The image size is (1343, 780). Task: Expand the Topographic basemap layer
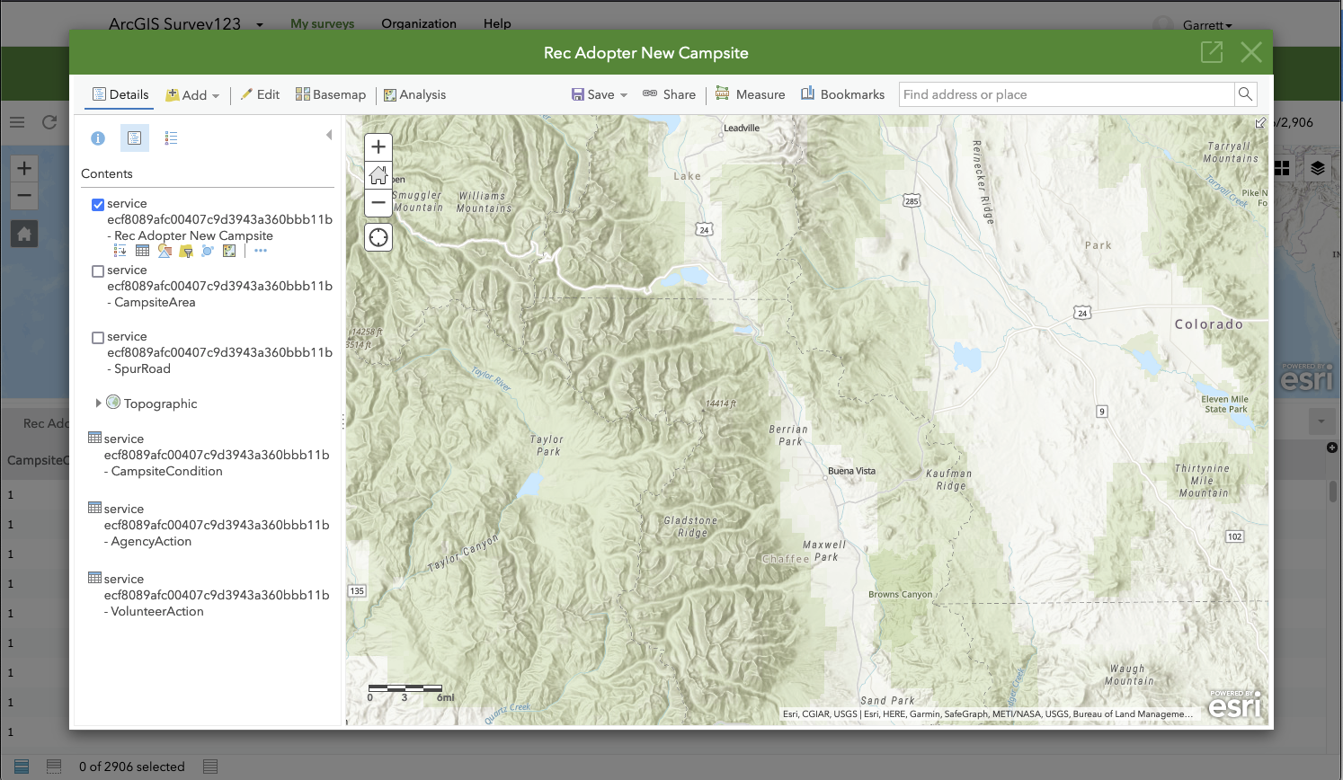click(98, 403)
